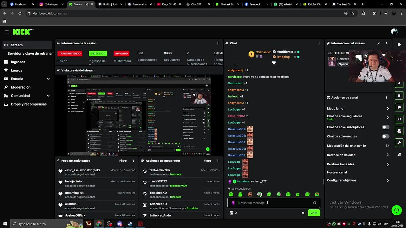
Task: Open Moderación in the sidebar
Action: [x=27, y=87]
